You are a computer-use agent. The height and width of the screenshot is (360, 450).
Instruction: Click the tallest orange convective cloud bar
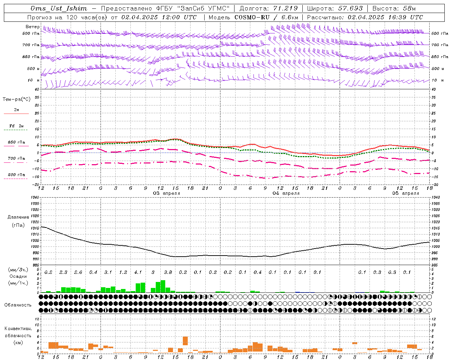[185, 341]
